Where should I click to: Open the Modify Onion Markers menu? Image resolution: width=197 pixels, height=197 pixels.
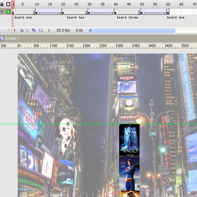coord(41,30)
